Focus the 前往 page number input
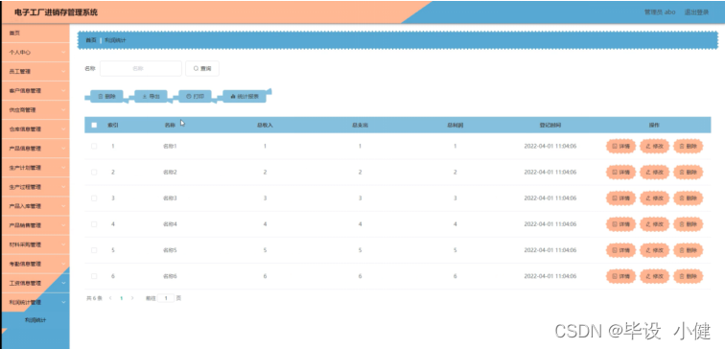 tap(166, 298)
